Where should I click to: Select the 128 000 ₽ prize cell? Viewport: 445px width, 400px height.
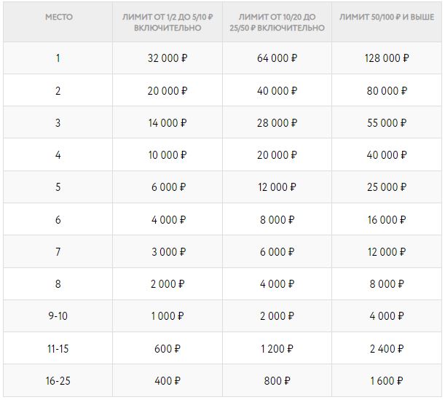point(386,59)
